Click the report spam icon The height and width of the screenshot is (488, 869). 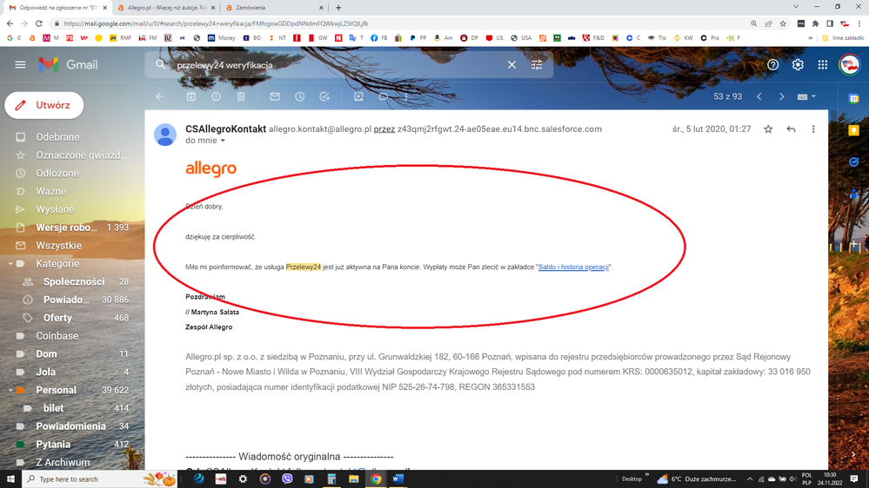tap(216, 96)
